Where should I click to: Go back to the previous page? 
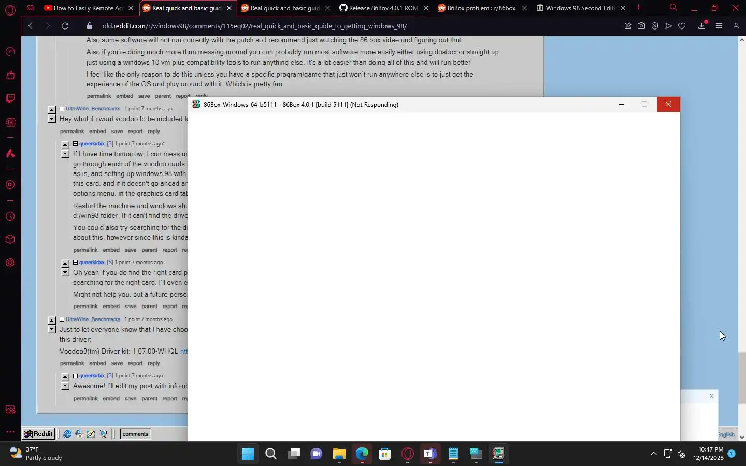30,26
